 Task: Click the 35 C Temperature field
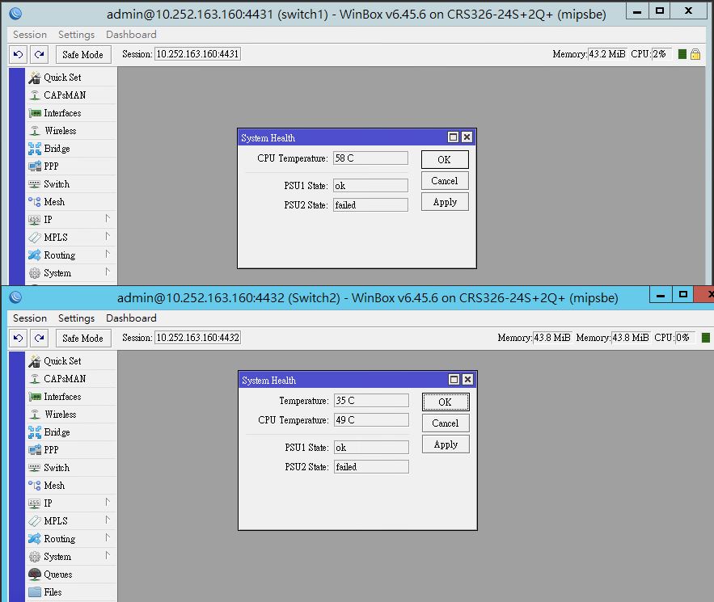[372, 401]
